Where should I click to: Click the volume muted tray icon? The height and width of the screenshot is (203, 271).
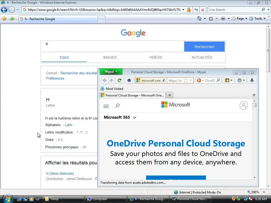(x=250, y=199)
